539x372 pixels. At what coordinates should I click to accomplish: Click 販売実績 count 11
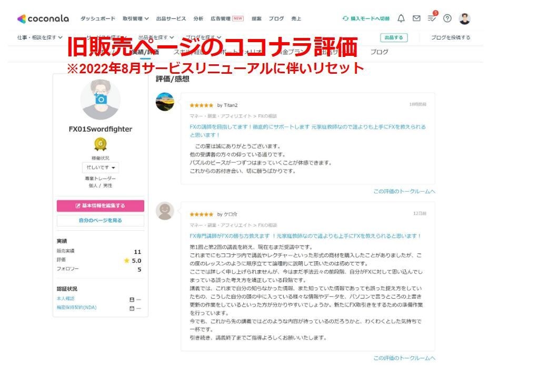[x=137, y=252]
